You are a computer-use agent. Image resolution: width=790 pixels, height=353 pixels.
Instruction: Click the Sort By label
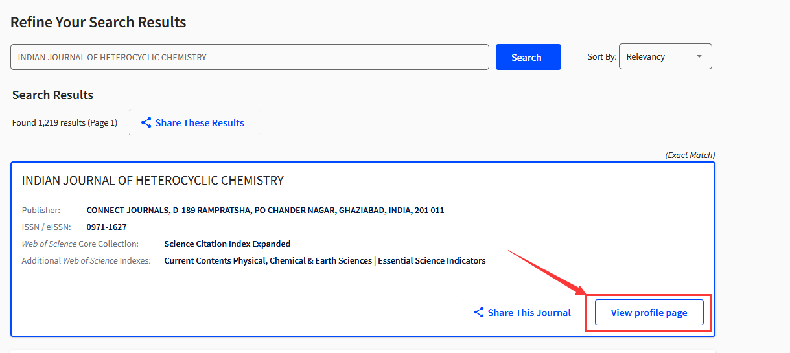[602, 57]
